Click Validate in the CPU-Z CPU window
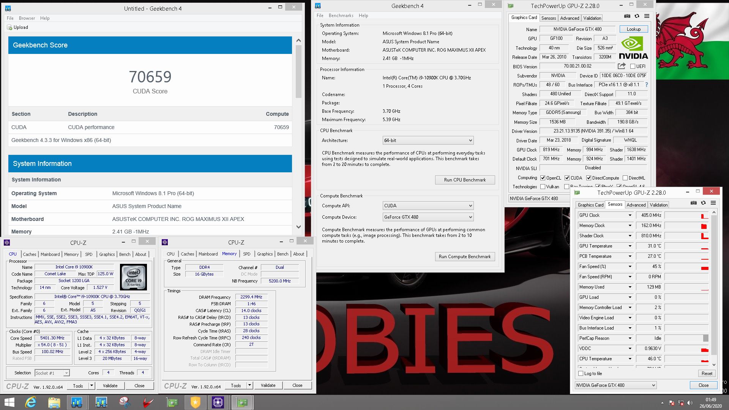Image resolution: width=729 pixels, height=410 pixels. (x=110, y=385)
